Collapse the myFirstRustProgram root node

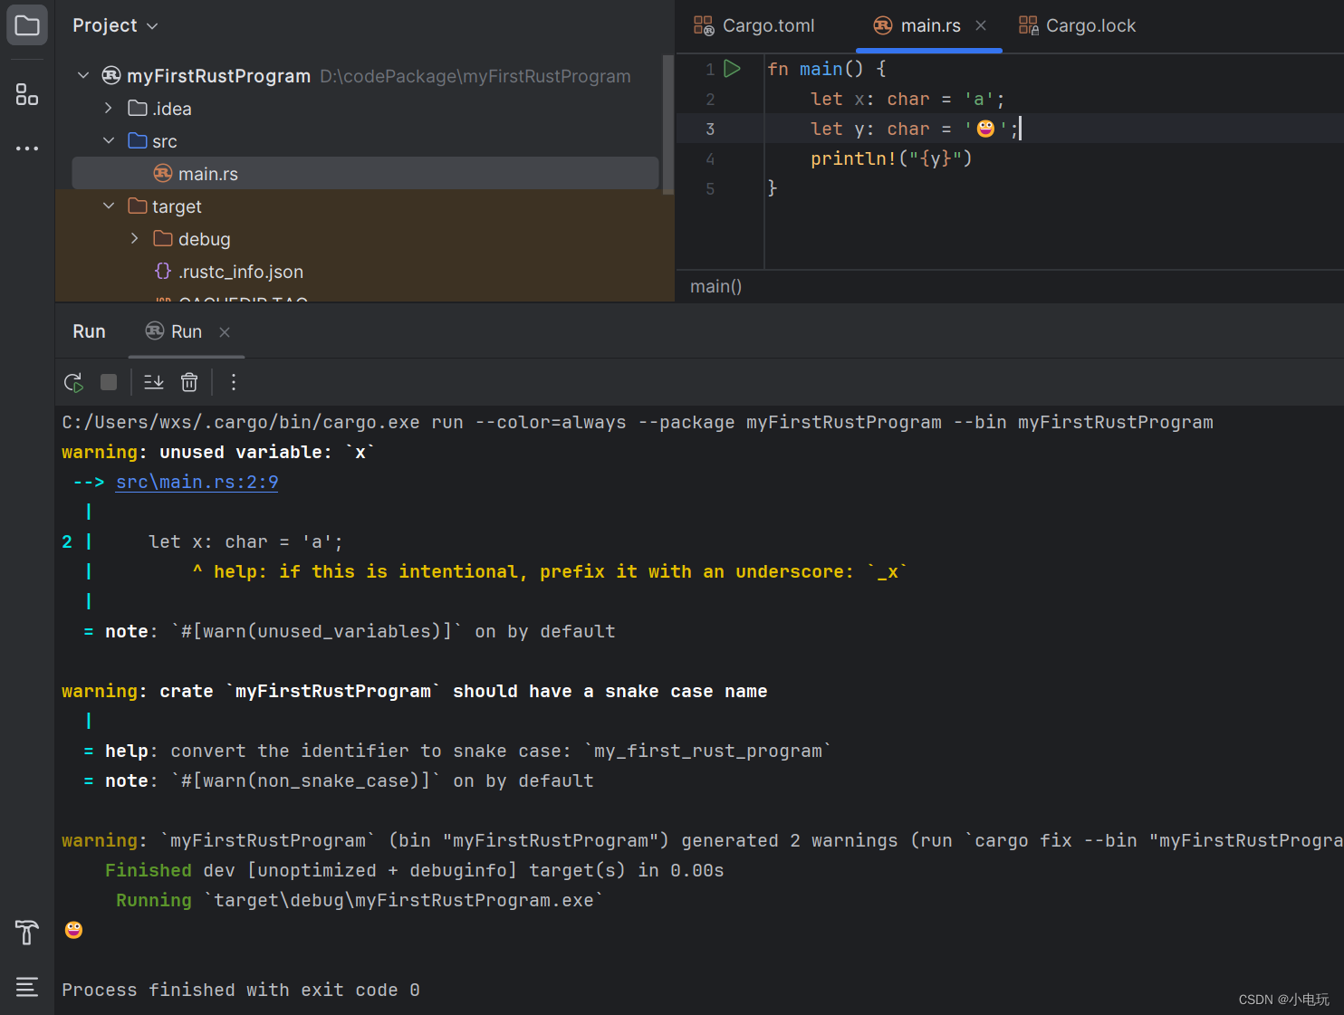(83, 75)
